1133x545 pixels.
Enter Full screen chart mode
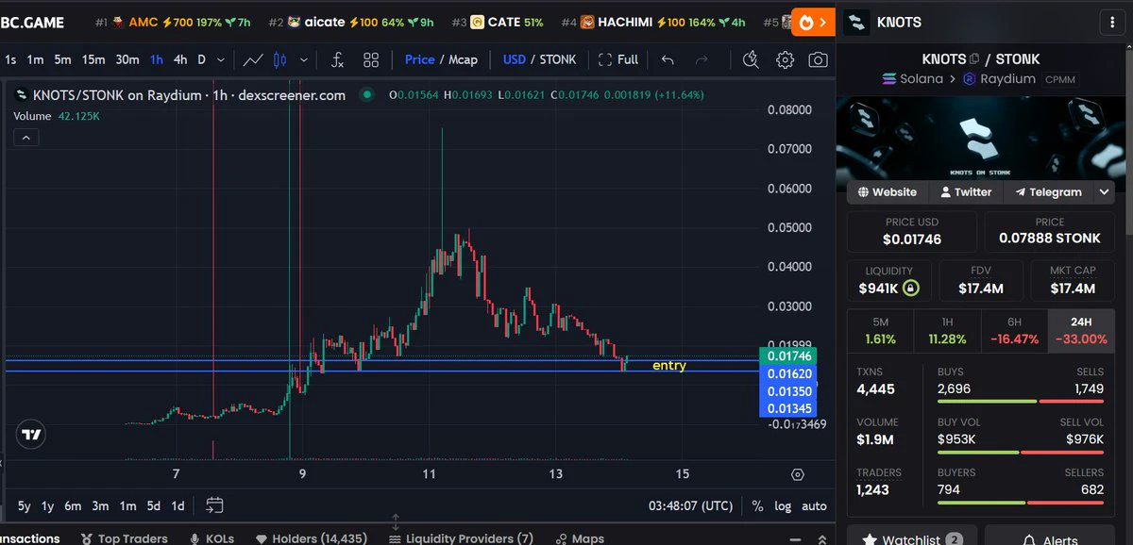pyautogui.click(x=618, y=59)
